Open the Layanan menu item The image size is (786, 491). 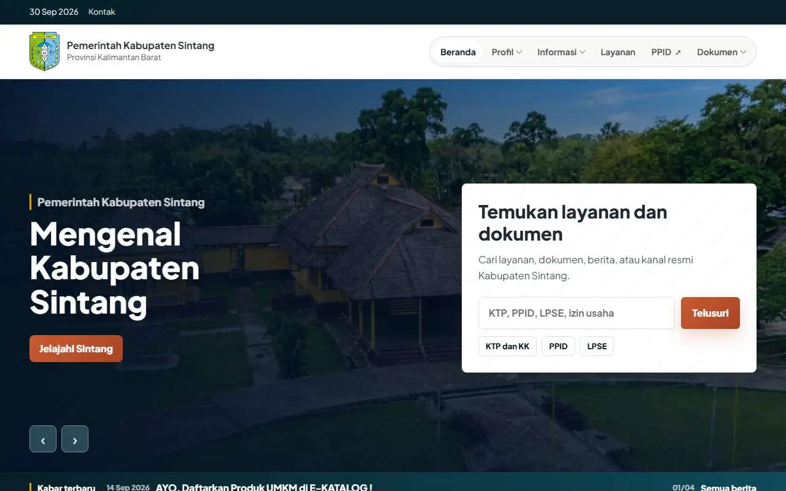(x=618, y=52)
